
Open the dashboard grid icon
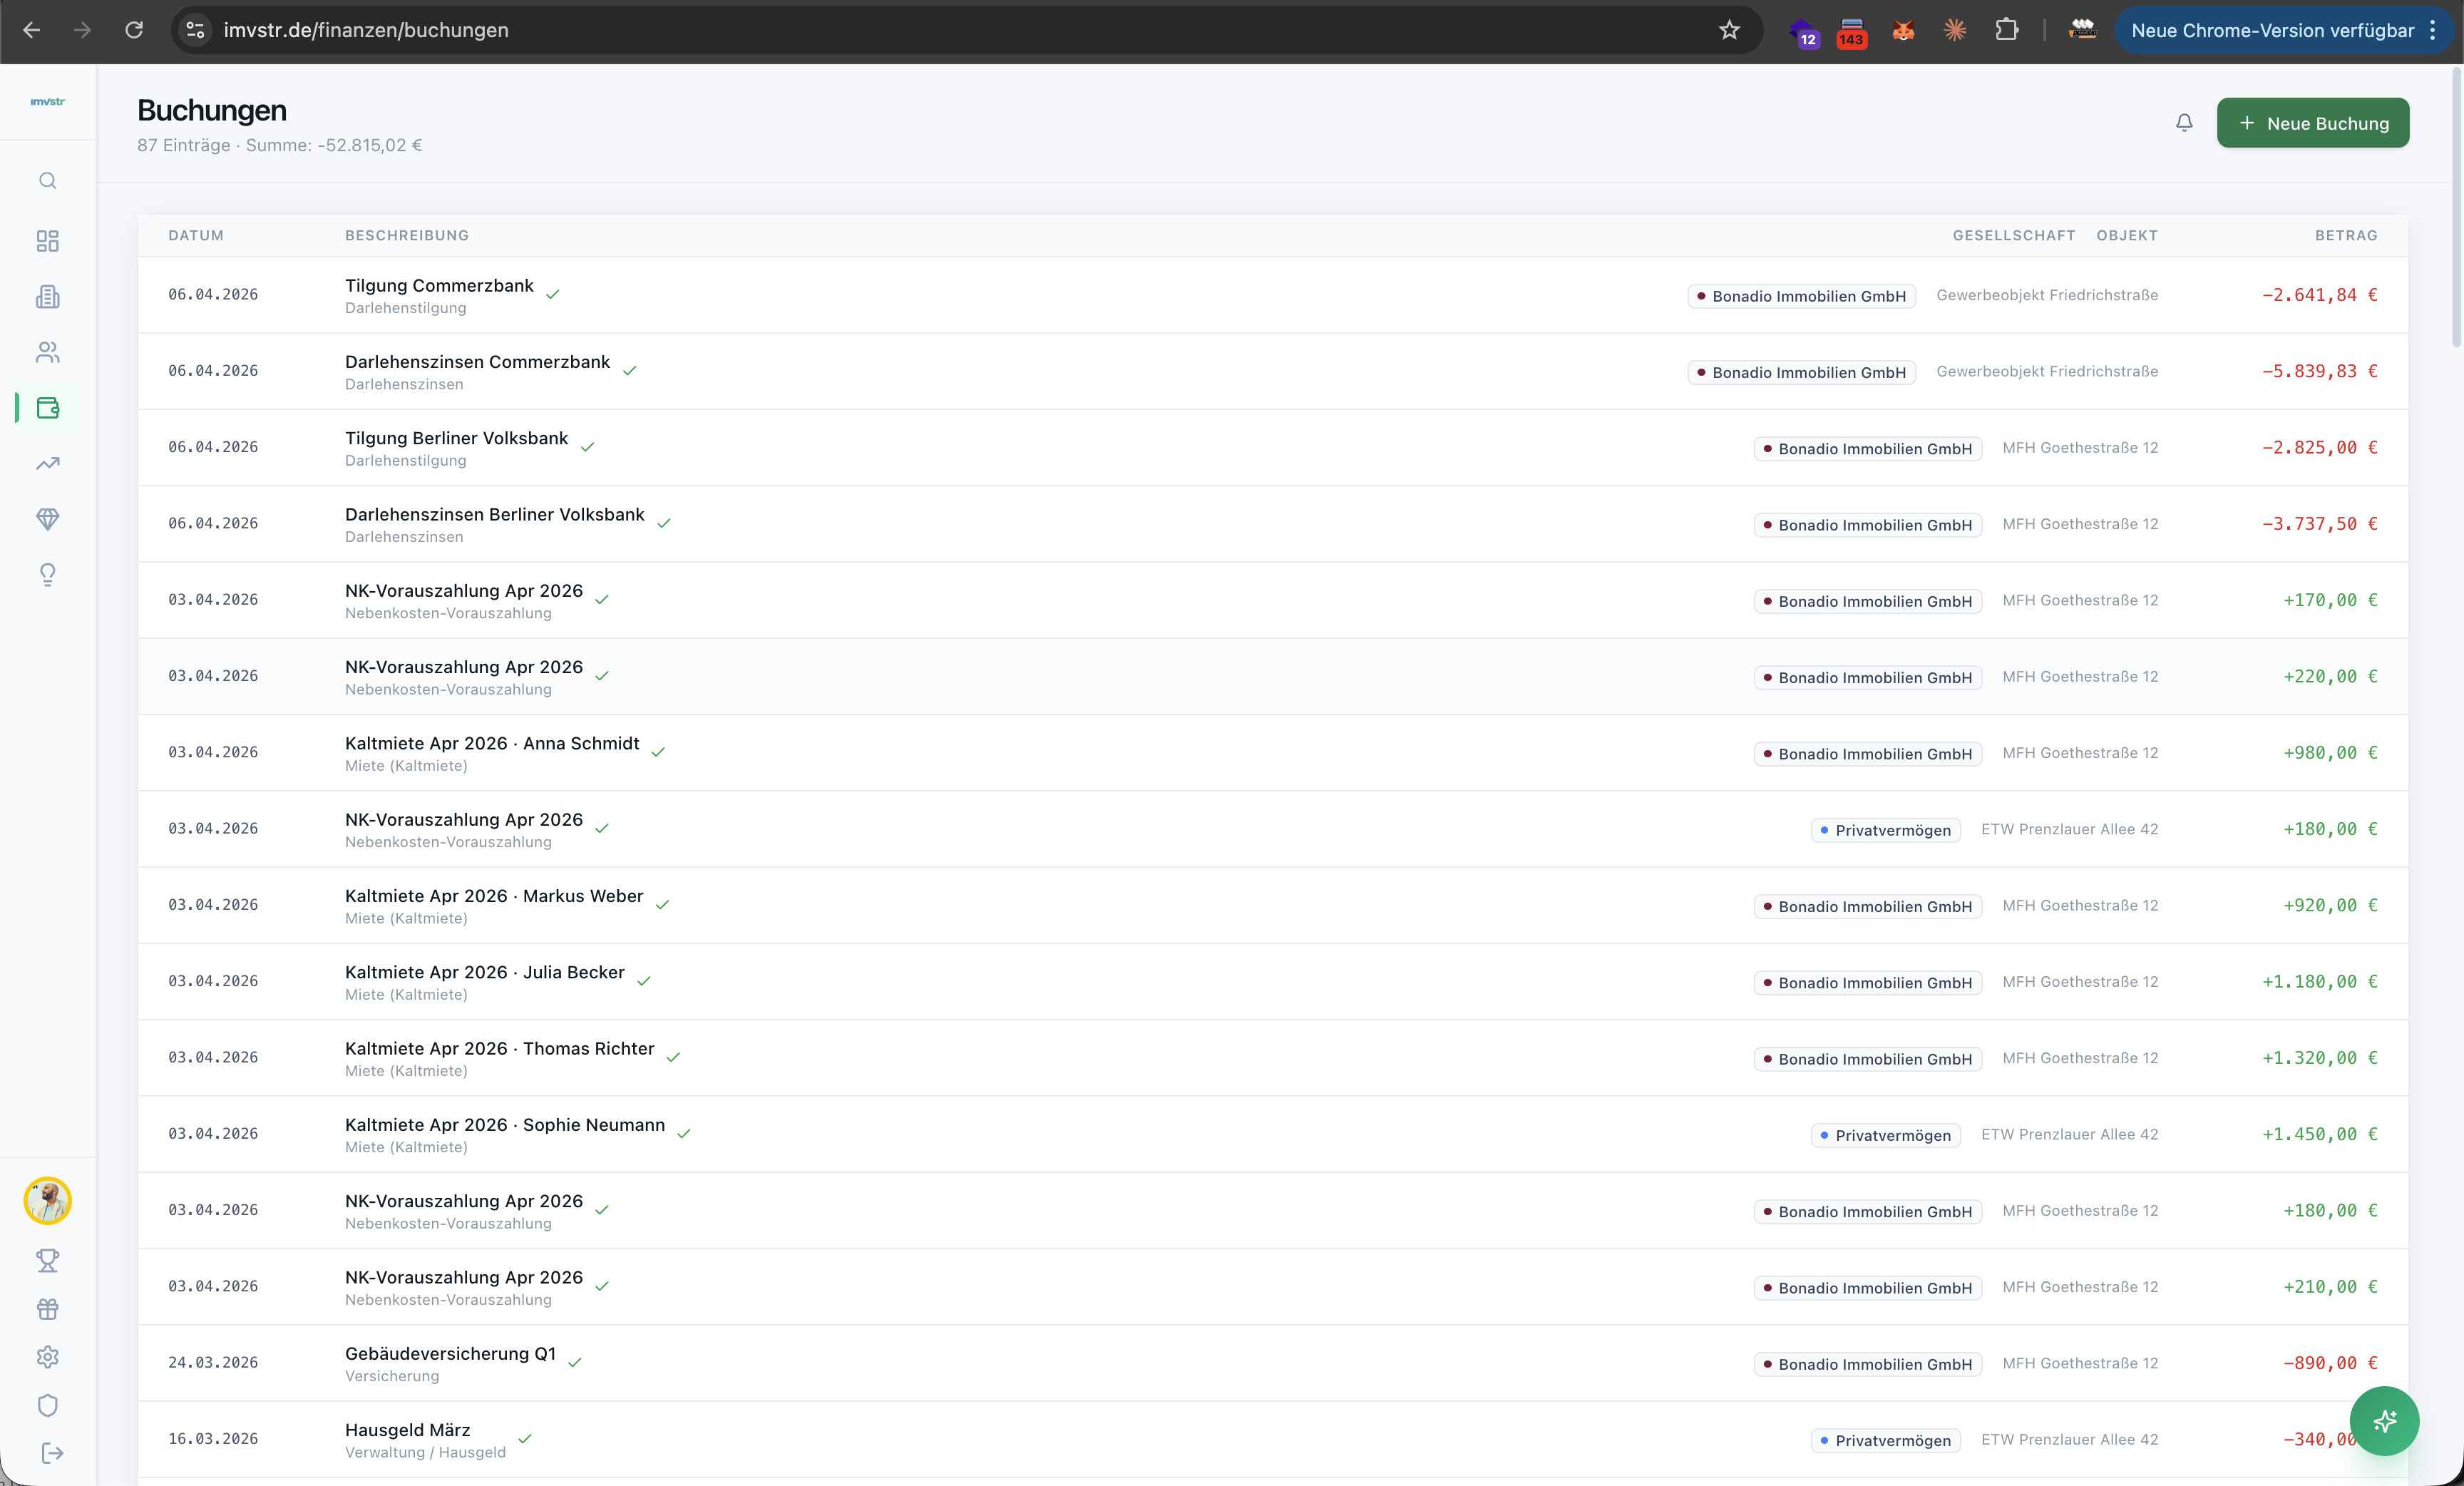47,241
